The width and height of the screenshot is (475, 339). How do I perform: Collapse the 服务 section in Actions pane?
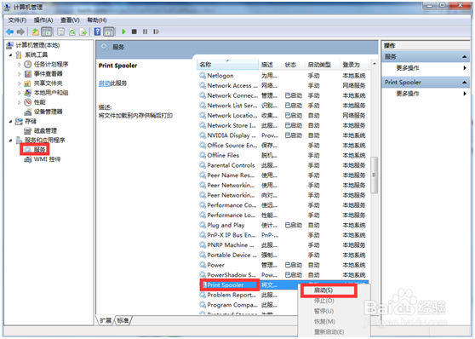pos(464,57)
